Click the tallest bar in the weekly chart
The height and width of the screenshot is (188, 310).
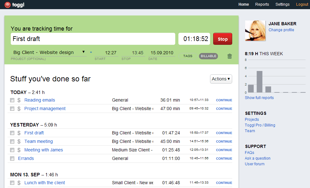tap(259, 82)
